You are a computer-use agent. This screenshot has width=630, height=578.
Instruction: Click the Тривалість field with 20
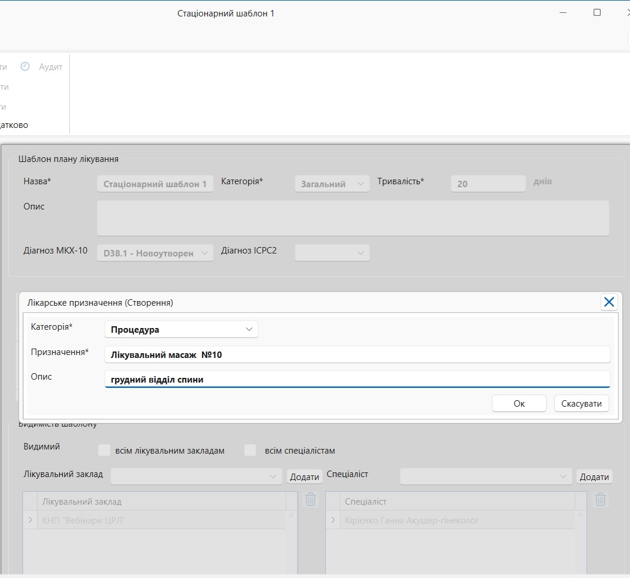[x=488, y=184]
